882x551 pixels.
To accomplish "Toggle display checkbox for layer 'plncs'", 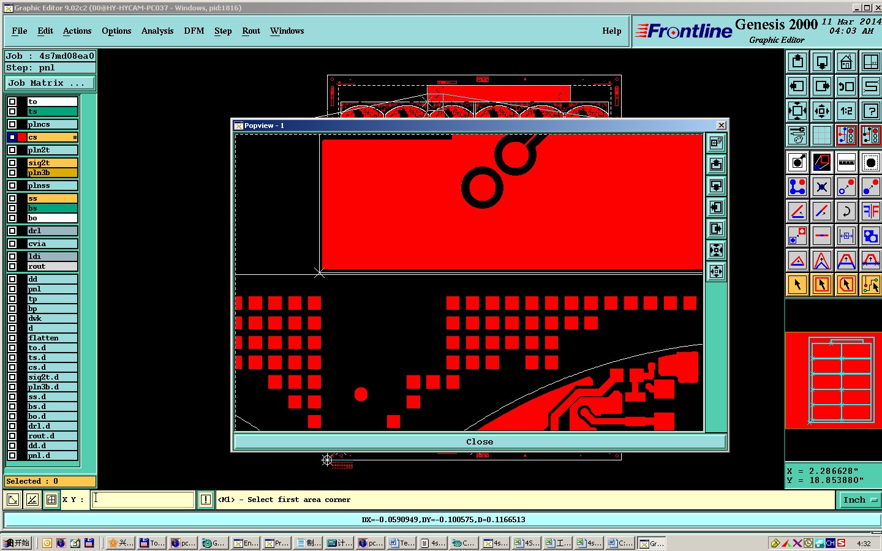I will click(x=12, y=124).
